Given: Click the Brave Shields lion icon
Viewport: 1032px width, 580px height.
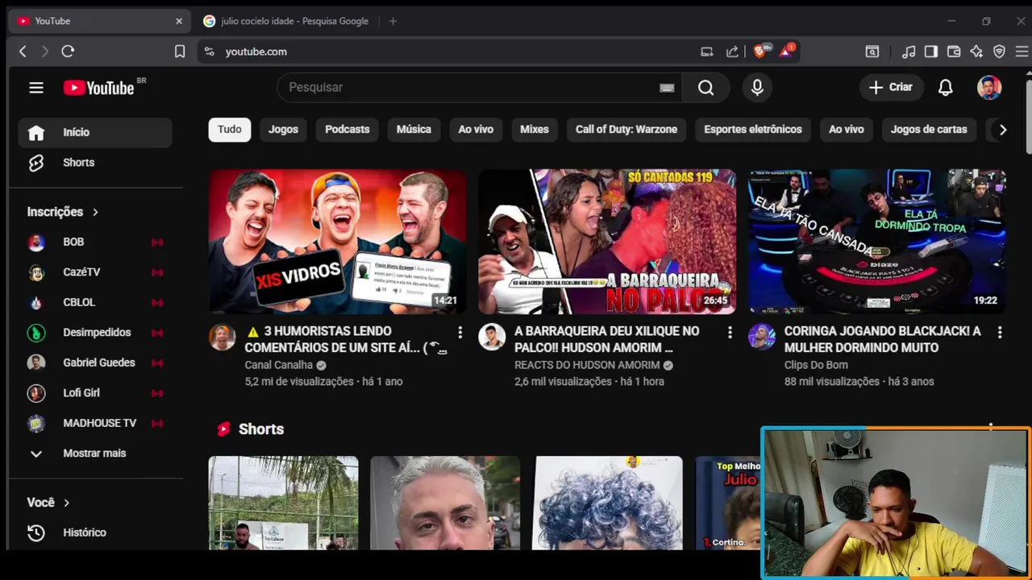Looking at the screenshot, I should [x=759, y=52].
